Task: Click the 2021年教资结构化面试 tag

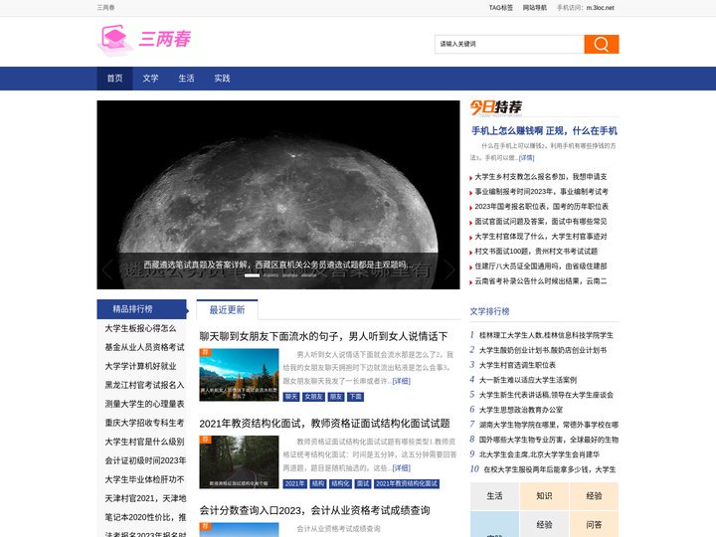Action: [x=407, y=483]
